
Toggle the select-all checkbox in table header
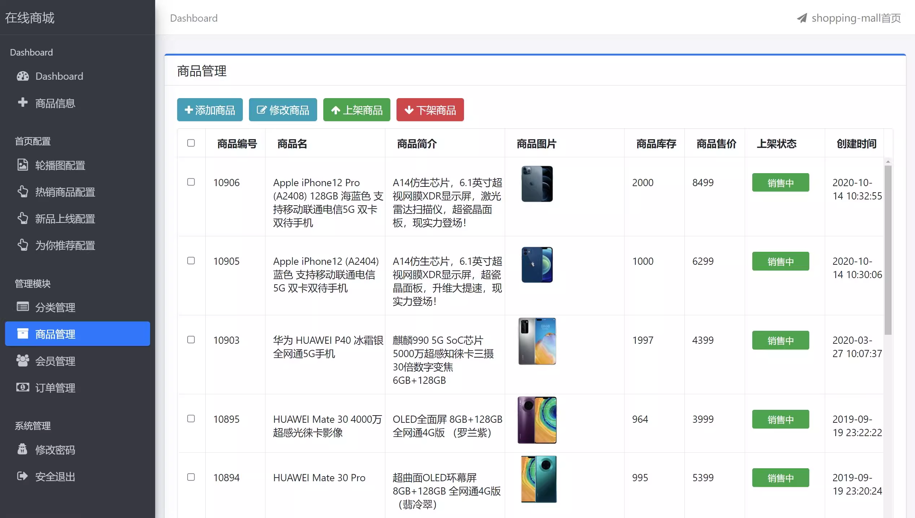pyautogui.click(x=191, y=143)
